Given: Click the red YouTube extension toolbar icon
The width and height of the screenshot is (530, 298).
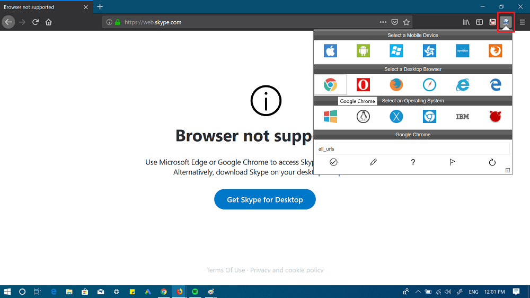Looking at the screenshot, I should [492, 22].
